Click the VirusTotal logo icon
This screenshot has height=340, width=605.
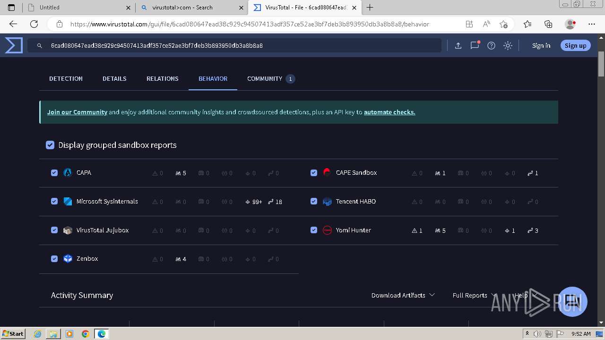(14, 45)
